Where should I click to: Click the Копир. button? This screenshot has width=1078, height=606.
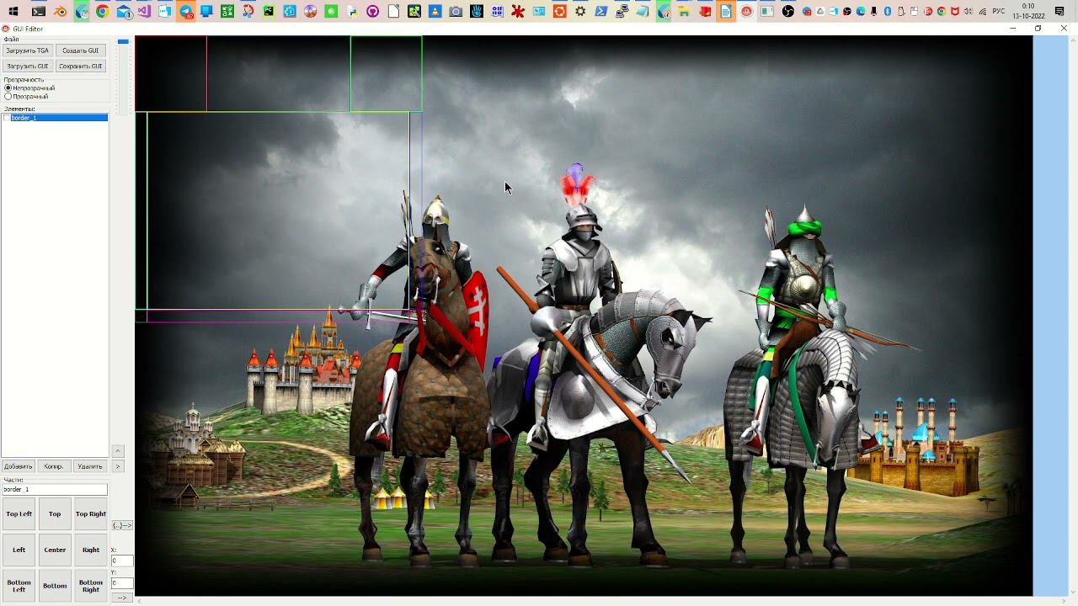(54, 466)
